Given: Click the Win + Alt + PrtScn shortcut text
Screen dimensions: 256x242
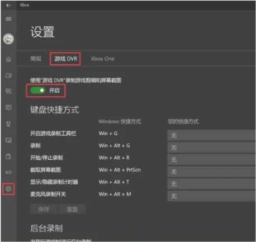Looking at the screenshot, I should tap(120, 170).
